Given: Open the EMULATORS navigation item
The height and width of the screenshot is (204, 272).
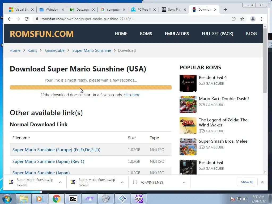Looking at the screenshot, I should [177, 34].
